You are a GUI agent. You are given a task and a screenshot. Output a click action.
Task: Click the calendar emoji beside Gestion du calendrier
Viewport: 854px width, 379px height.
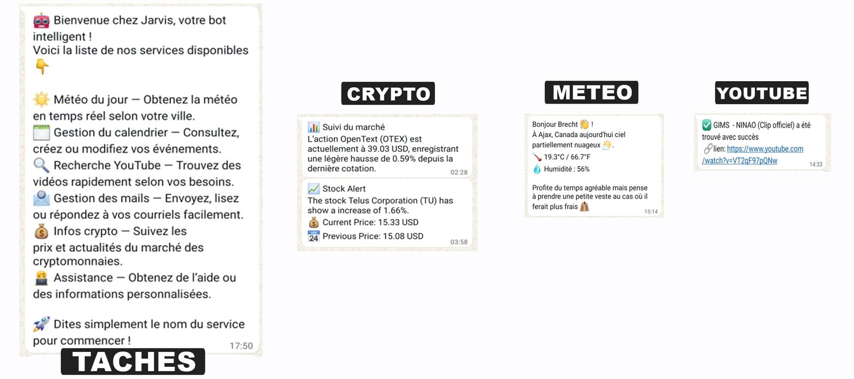[x=41, y=132]
